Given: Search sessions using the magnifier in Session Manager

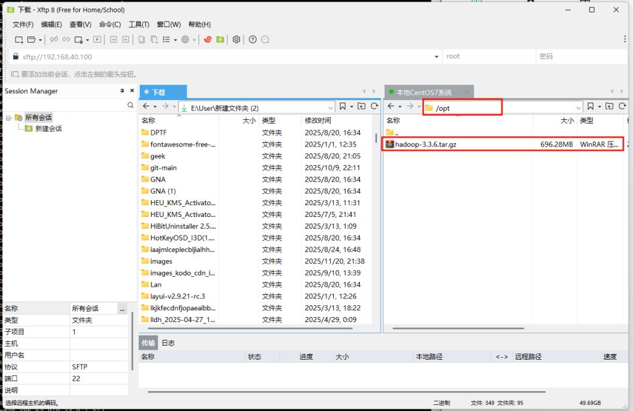Looking at the screenshot, I should pos(130,105).
